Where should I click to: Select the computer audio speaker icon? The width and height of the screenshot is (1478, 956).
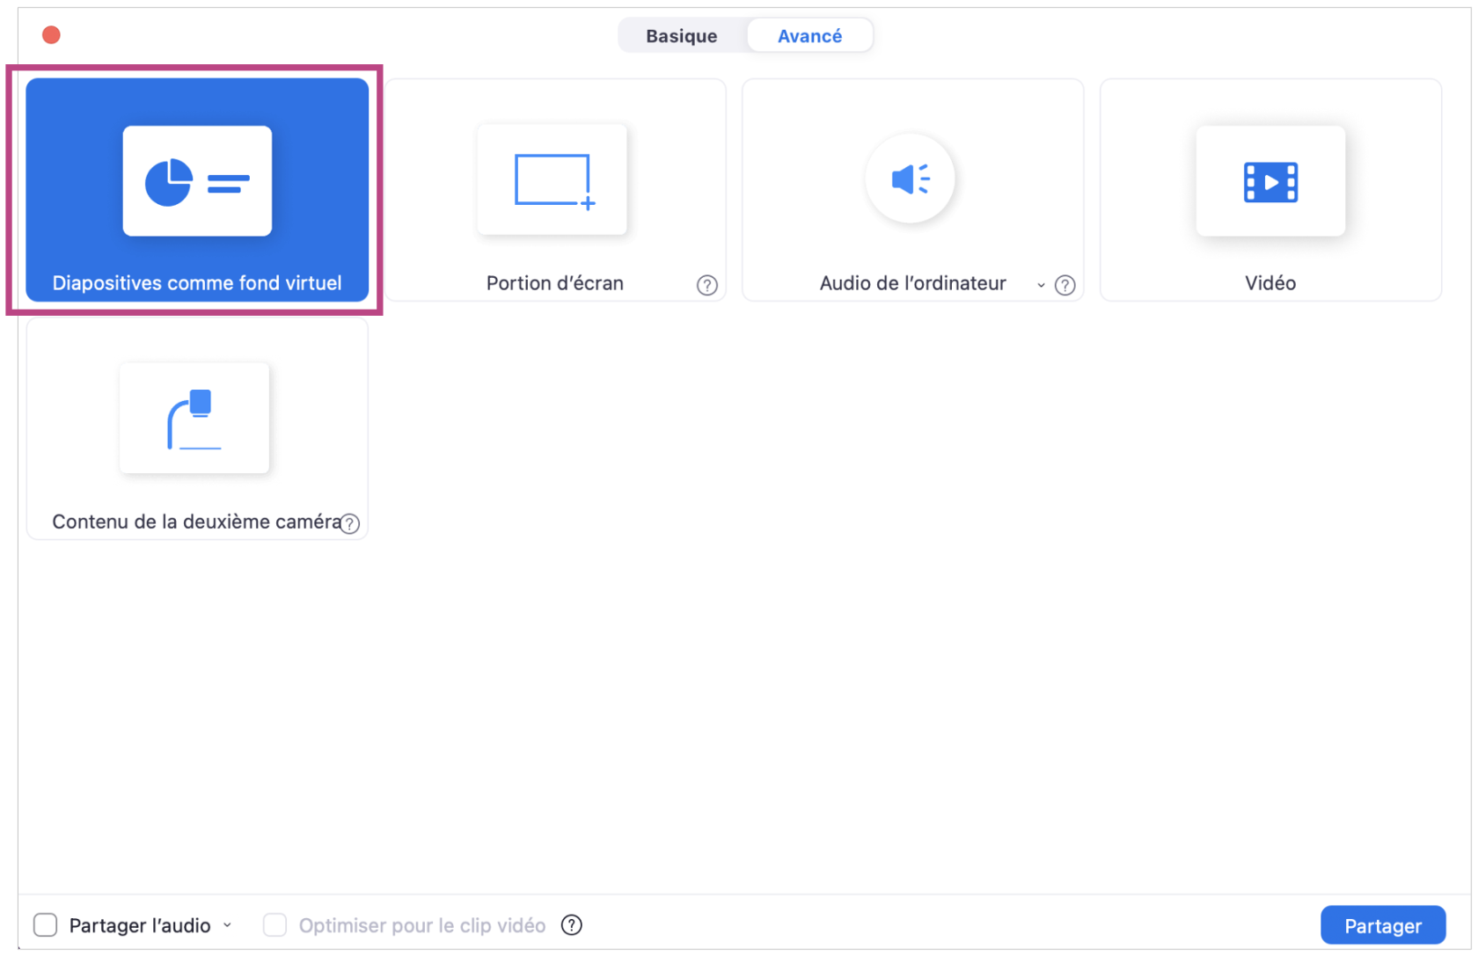coord(910,179)
